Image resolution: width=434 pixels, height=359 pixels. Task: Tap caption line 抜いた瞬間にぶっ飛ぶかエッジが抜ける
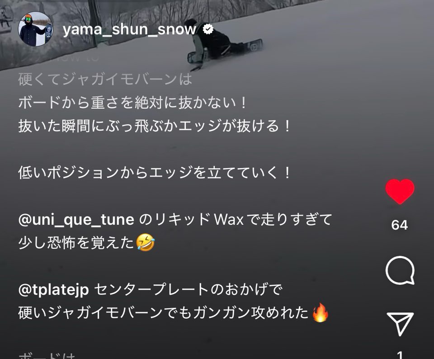click(x=154, y=126)
